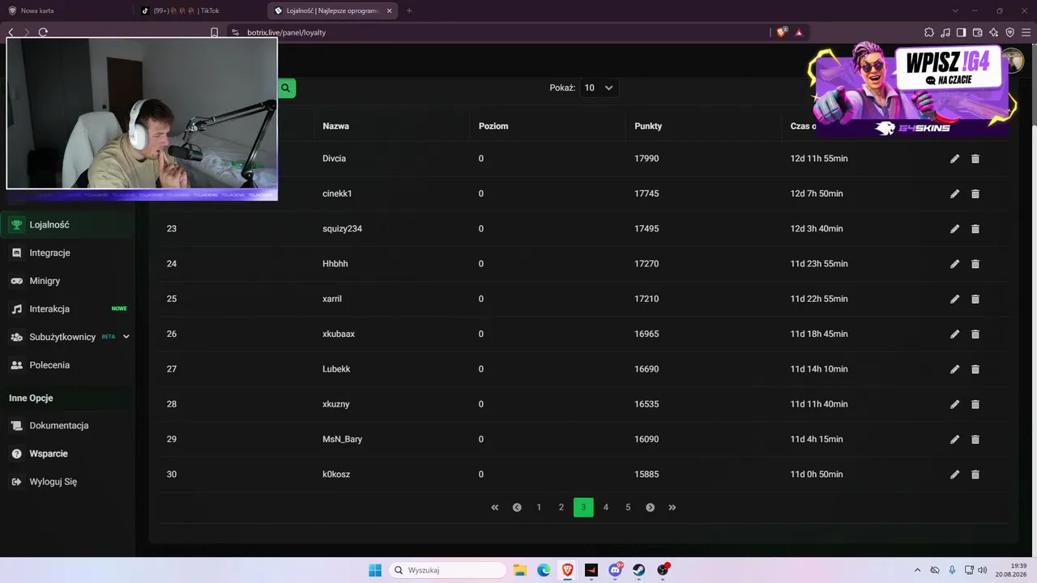The width and height of the screenshot is (1037, 583).
Task: Open the Leo AI sparkle icon
Action: (994, 32)
